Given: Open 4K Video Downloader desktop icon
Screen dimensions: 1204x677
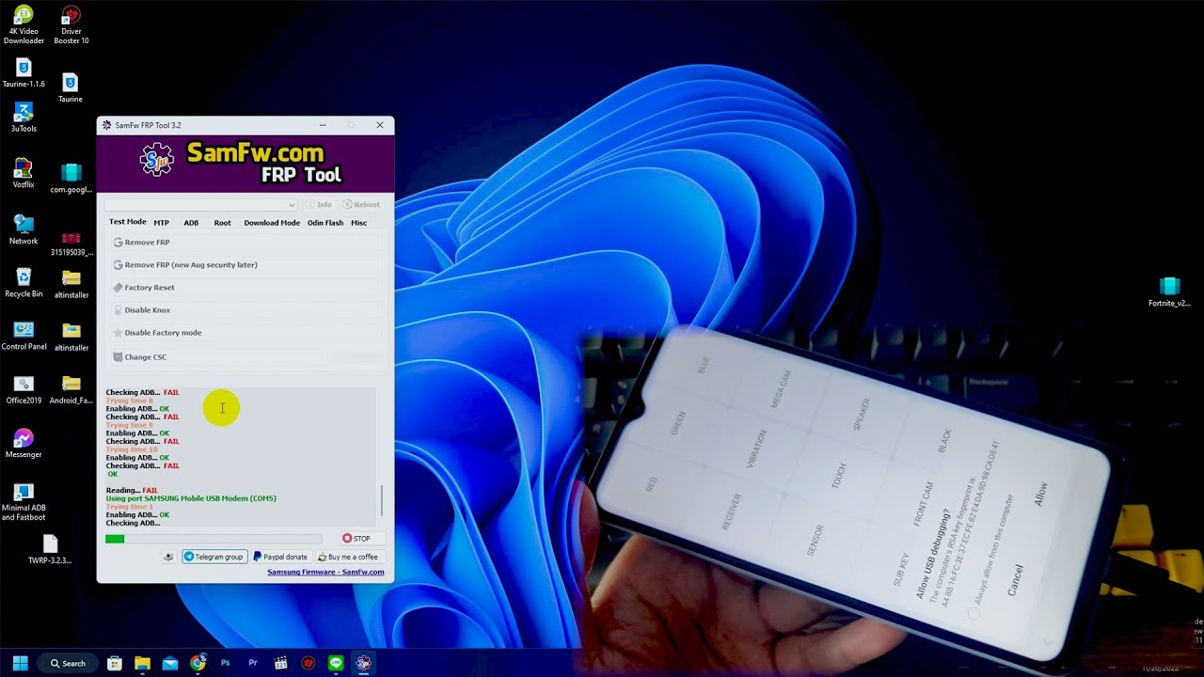Looking at the screenshot, I should click(x=24, y=24).
